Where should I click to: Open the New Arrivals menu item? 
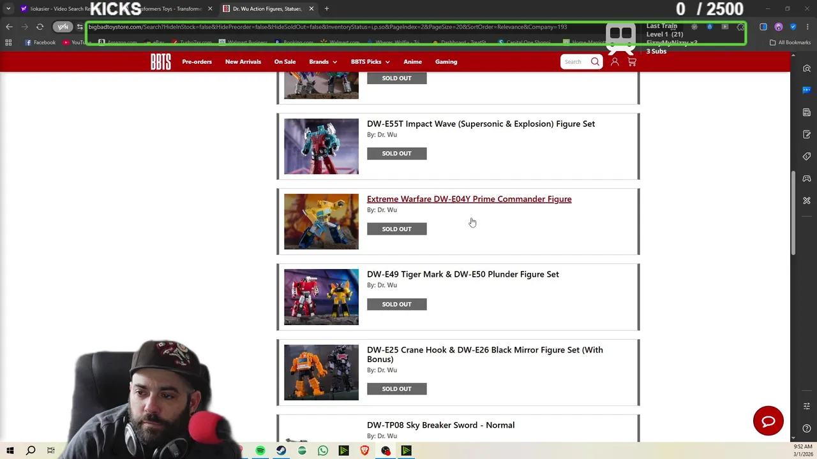coord(243,62)
